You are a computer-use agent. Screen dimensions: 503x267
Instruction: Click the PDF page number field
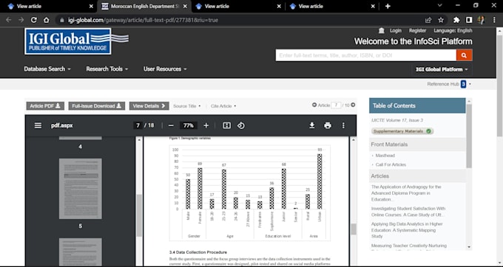pyautogui.click(x=138, y=125)
